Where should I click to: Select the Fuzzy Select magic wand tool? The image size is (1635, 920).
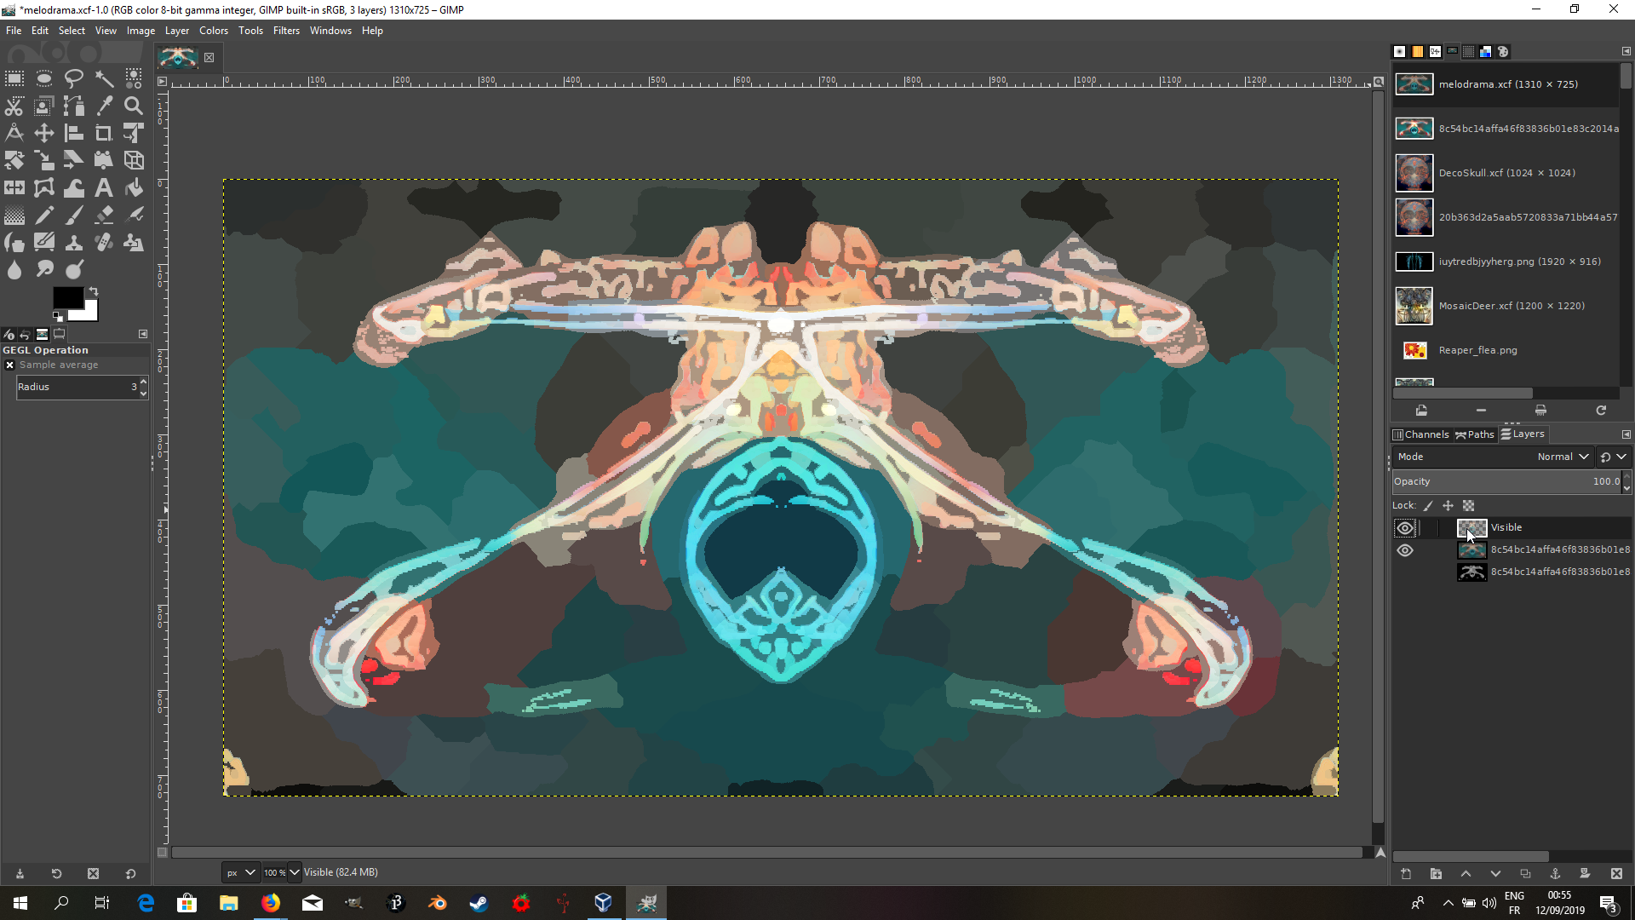pyautogui.click(x=104, y=79)
